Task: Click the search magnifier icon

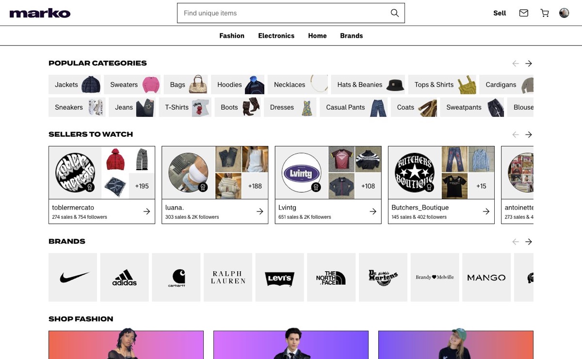Action: coord(395,13)
